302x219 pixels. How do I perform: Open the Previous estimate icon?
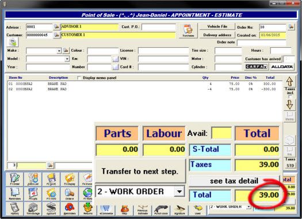(x=143, y=210)
